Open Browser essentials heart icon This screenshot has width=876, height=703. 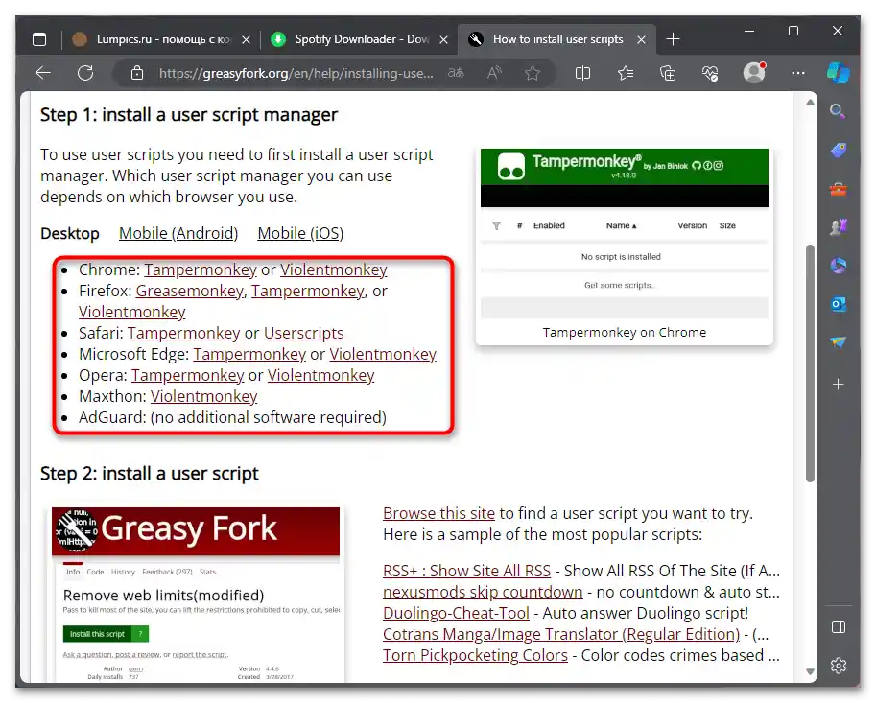click(x=710, y=73)
